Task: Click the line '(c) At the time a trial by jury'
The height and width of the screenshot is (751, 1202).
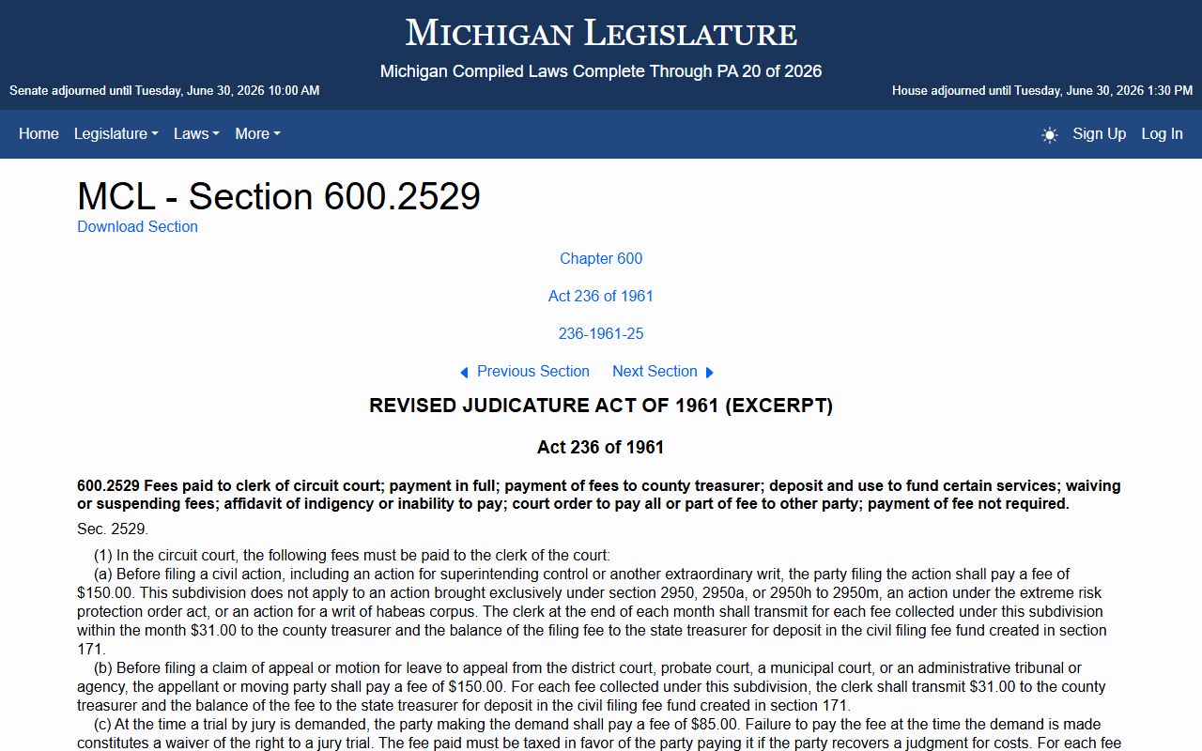Action: (599, 733)
